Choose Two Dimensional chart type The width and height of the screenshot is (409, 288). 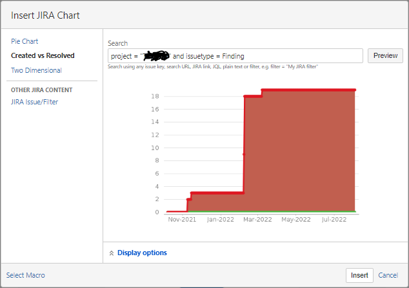pyautogui.click(x=36, y=70)
